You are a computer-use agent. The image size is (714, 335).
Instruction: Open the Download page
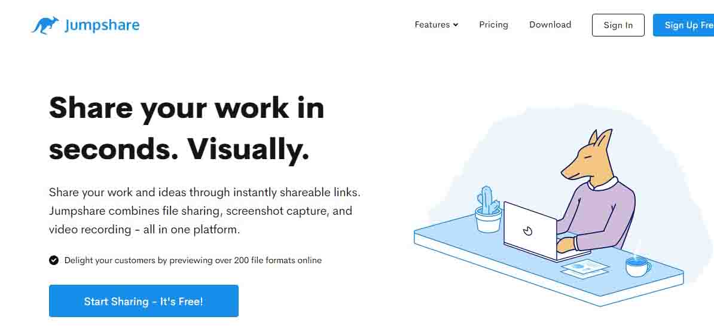[550, 25]
